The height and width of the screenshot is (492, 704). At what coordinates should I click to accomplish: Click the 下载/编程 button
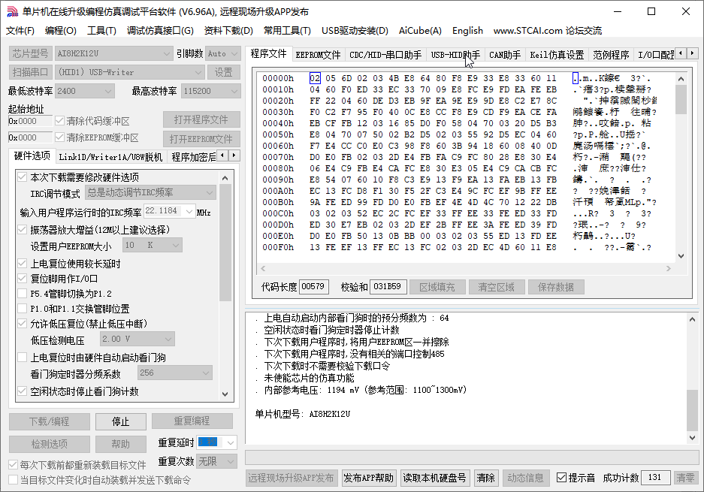49,421
